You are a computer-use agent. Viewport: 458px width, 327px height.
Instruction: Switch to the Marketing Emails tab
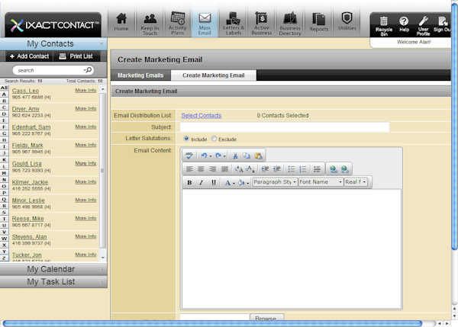coord(140,75)
